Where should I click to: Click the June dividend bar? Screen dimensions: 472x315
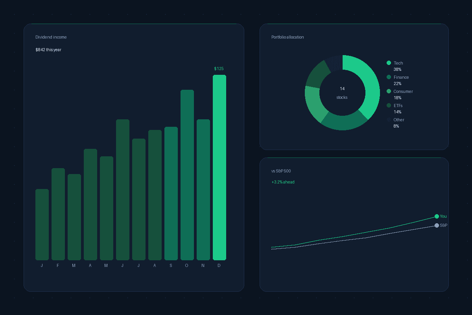tap(123, 190)
